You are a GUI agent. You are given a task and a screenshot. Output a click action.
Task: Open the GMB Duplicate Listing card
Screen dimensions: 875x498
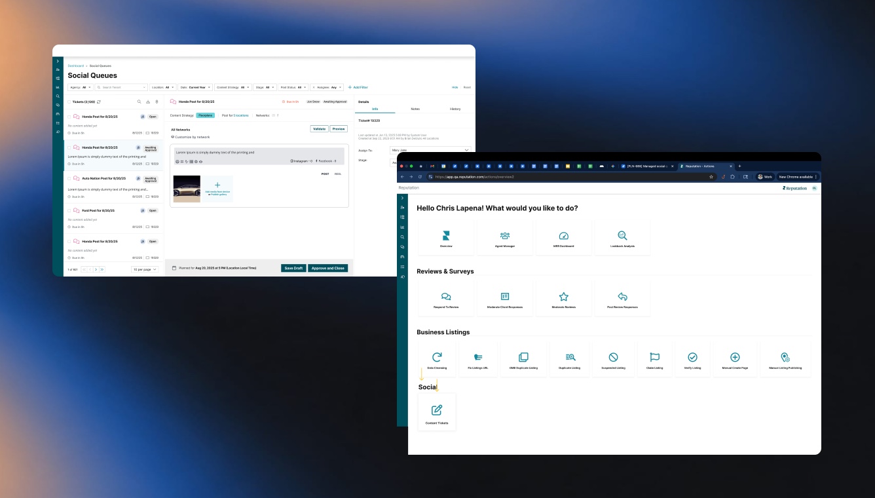click(x=523, y=359)
